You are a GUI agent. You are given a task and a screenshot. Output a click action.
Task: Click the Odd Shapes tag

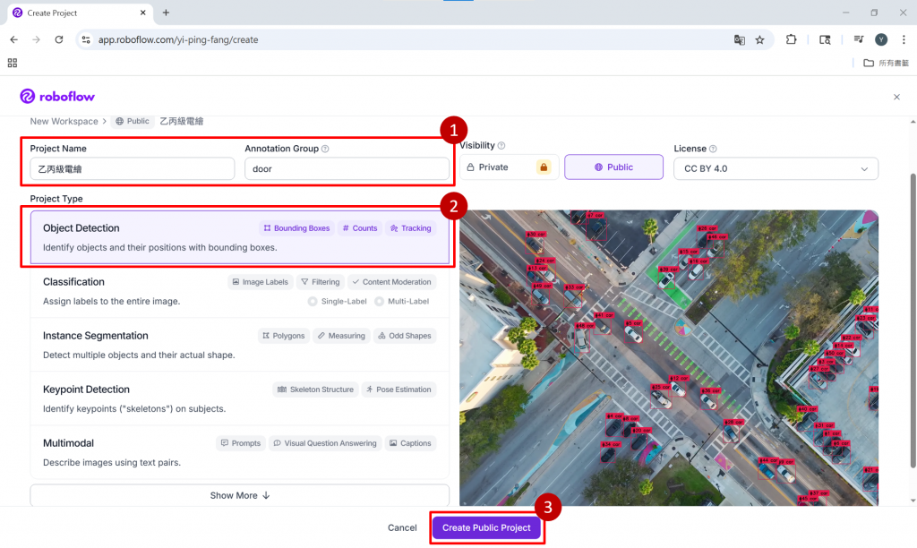click(x=405, y=336)
